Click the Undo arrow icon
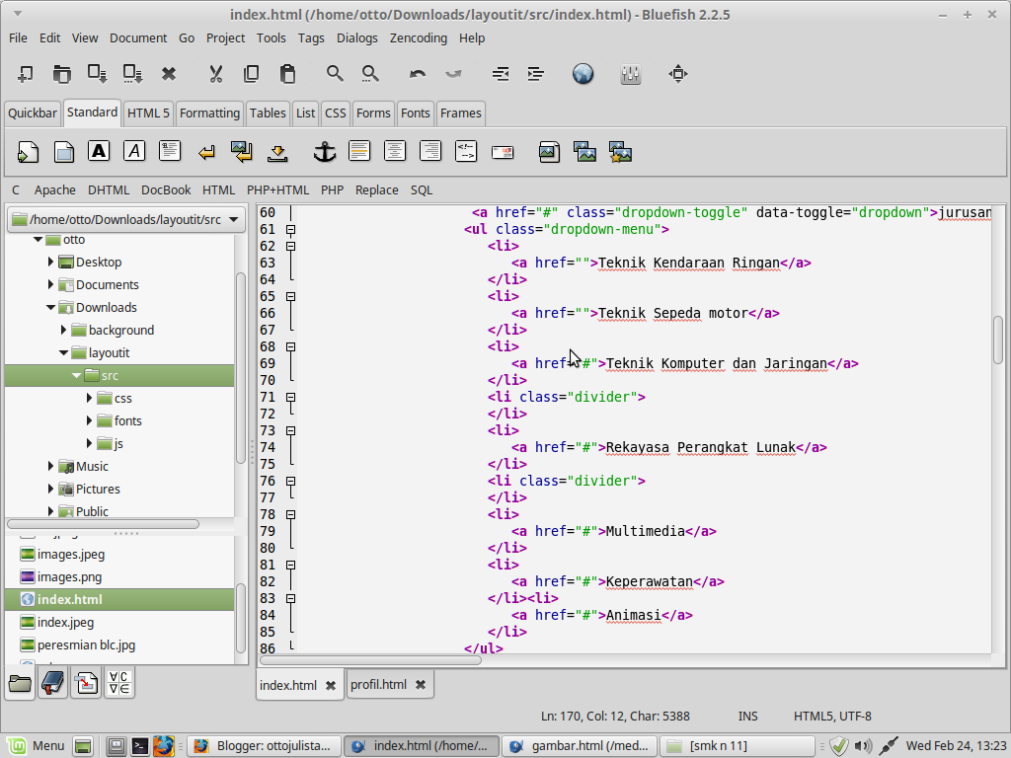Image resolution: width=1011 pixels, height=758 pixels. pyautogui.click(x=418, y=74)
